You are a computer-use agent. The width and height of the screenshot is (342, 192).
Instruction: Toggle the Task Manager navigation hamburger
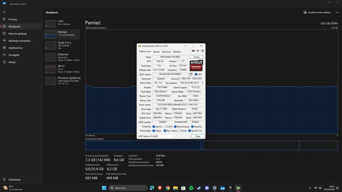coord(4,12)
